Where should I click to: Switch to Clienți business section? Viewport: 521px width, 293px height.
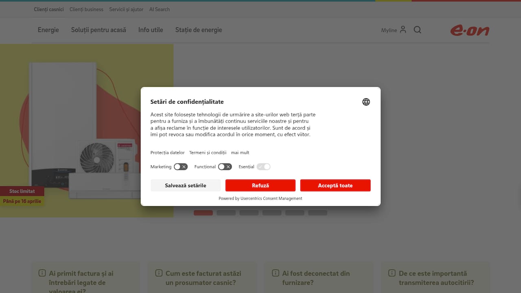pos(86,9)
